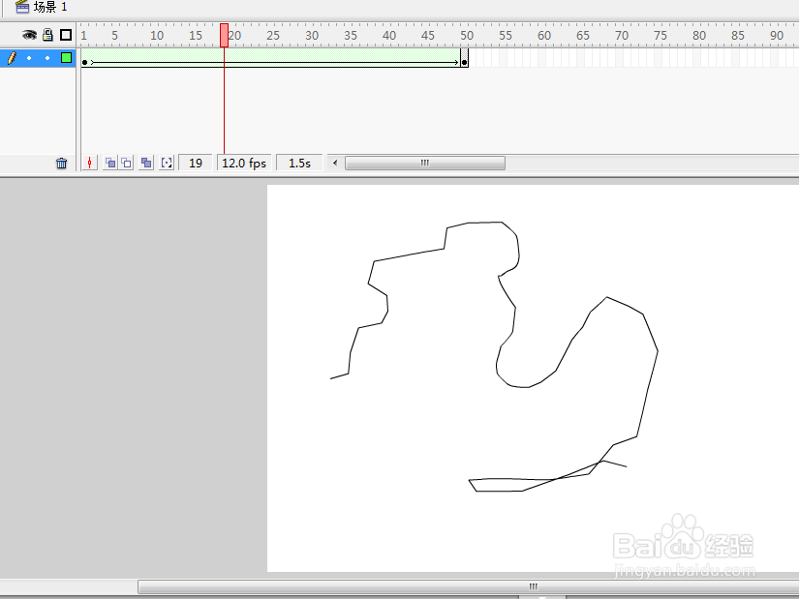Click frame 30 on timeline ruler
Image resolution: width=799 pixels, height=599 pixels.
click(312, 36)
